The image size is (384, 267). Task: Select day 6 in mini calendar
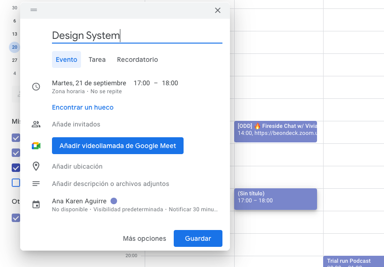(15, 21)
